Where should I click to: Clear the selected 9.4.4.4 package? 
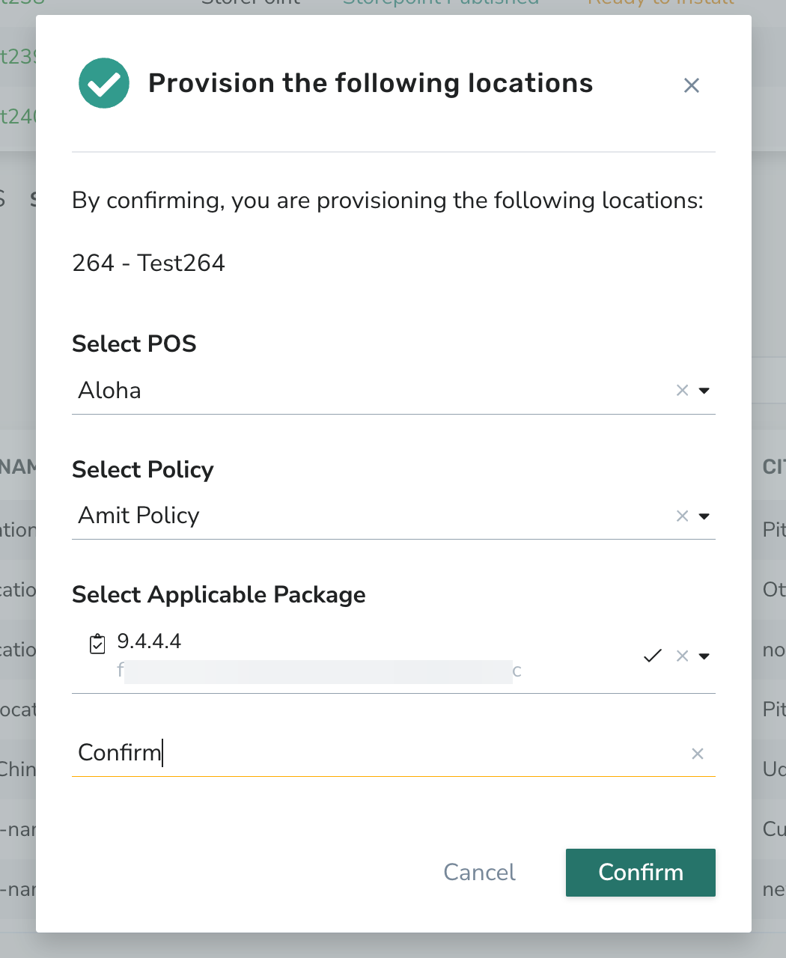pos(682,656)
